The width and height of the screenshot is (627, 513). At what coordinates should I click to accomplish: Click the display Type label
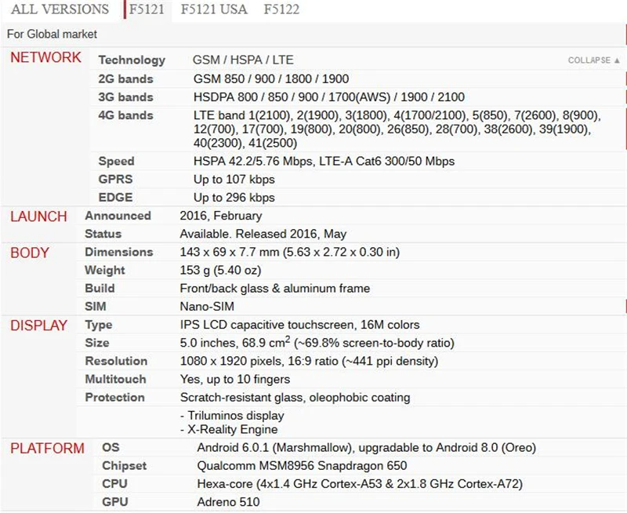pos(99,325)
